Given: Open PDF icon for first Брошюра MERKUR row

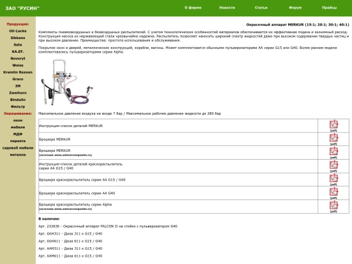Looking at the screenshot, I should 334,138.
